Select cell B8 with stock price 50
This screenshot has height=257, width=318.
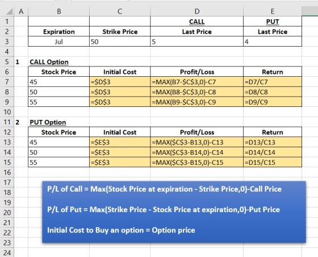point(59,92)
